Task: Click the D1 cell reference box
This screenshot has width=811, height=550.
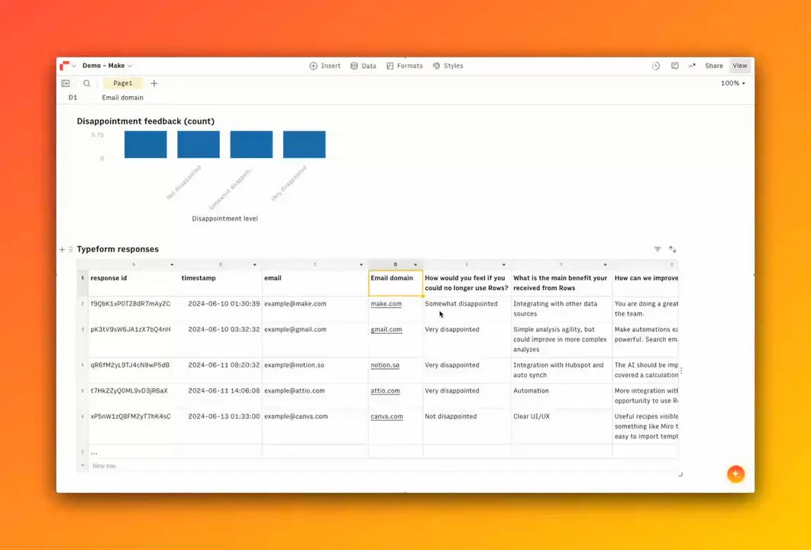Action: (x=73, y=97)
